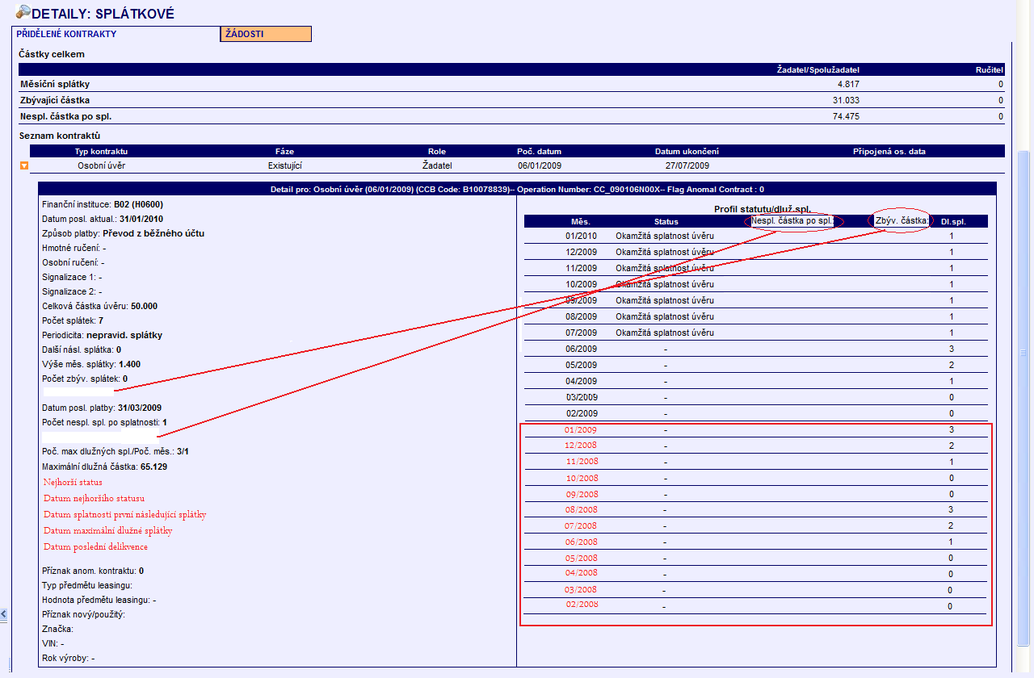Select the 4.817 monthly installment value
This screenshot has width=1034, height=678.
pos(848,84)
